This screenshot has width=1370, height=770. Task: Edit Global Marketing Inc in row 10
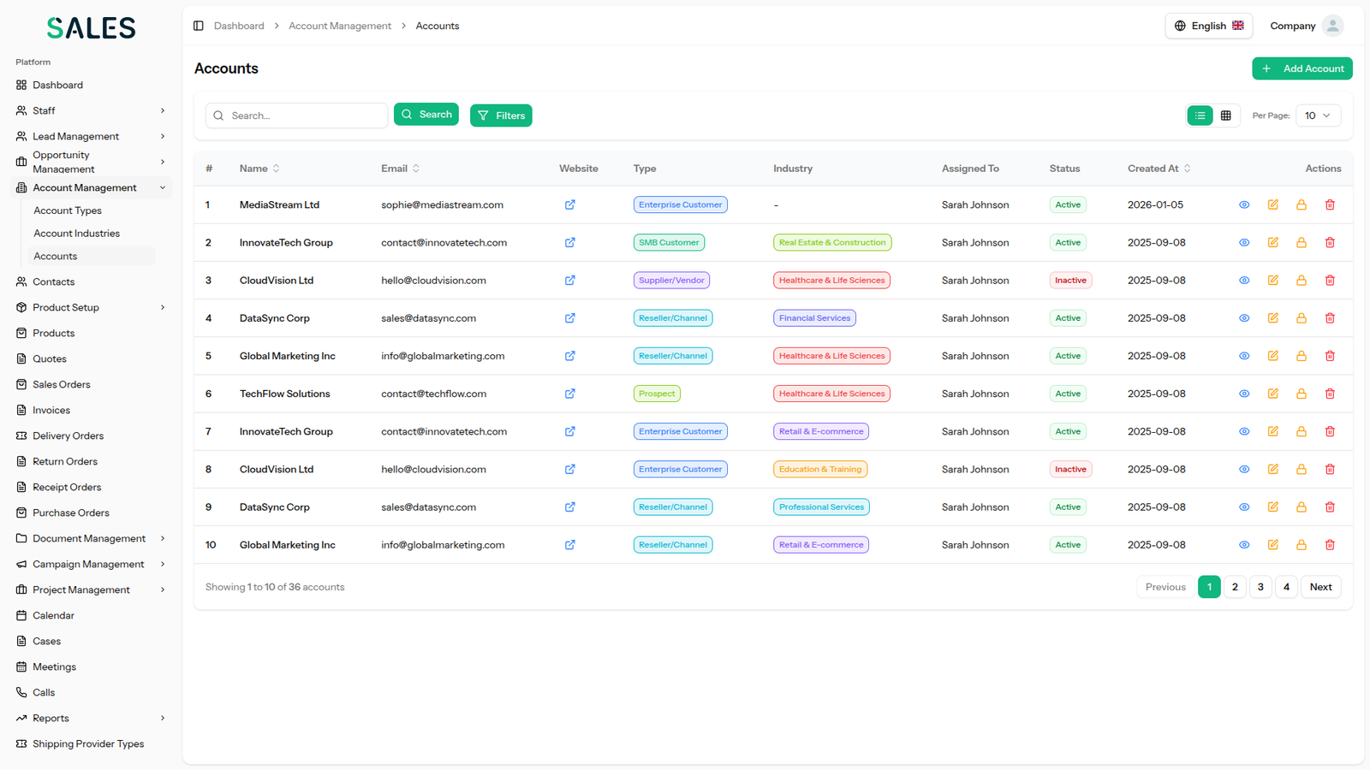1272,545
